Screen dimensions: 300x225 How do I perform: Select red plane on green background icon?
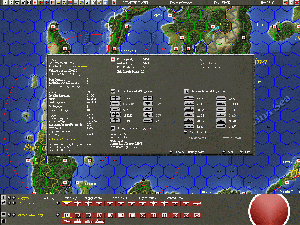41,2
